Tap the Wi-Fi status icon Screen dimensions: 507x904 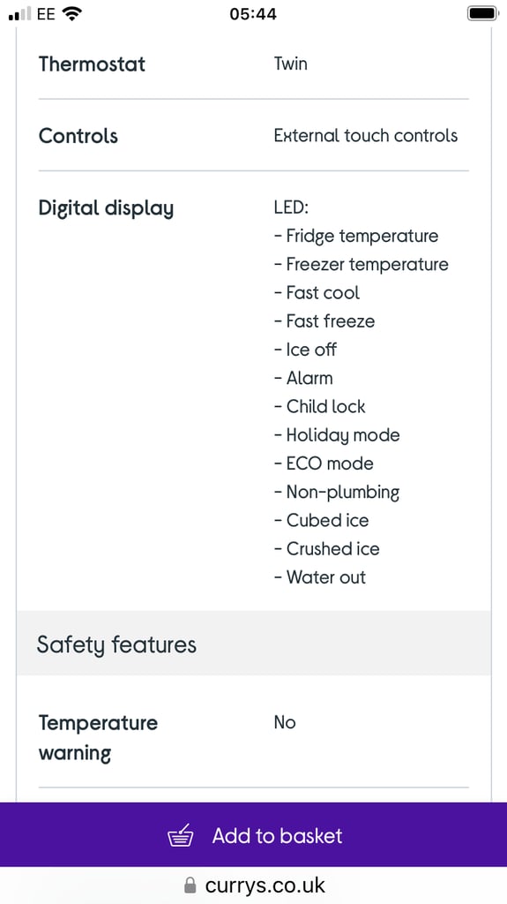[71, 13]
